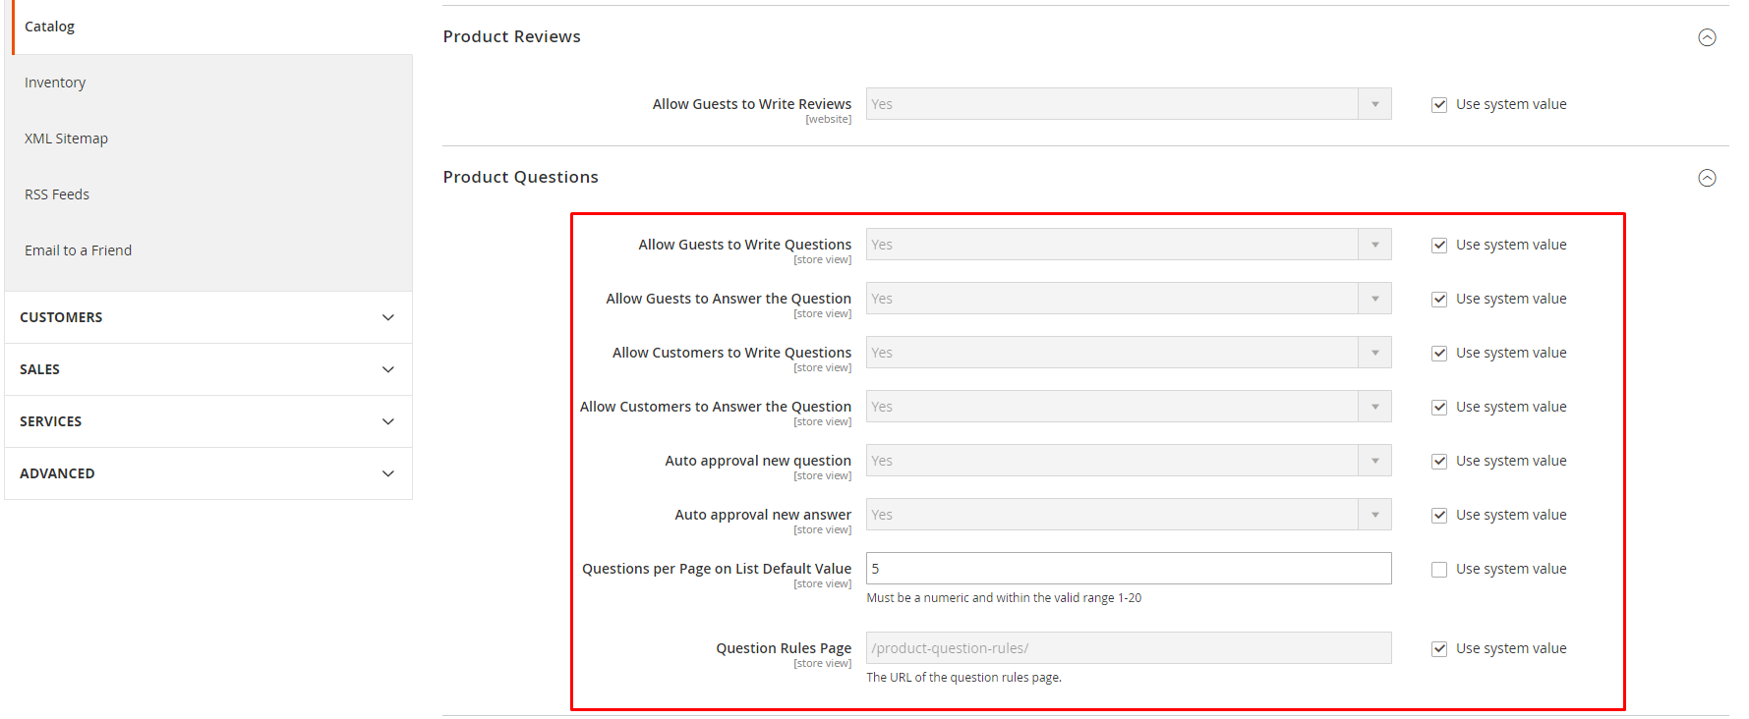Click the ADVANCED chevron arrow icon
The width and height of the screenshot is (1749, 719).
[x=388, y=473]
